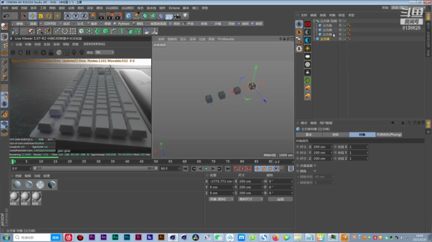The height and width of the screenshot is (242, 432).
Task: Click the coordinate system cube icon
Action: tap(92, 16)
